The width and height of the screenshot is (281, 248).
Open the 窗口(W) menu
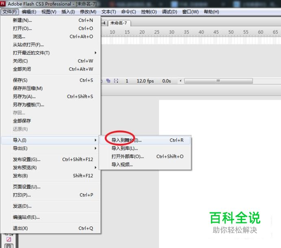pyautogui.click(x=190, y=12)
